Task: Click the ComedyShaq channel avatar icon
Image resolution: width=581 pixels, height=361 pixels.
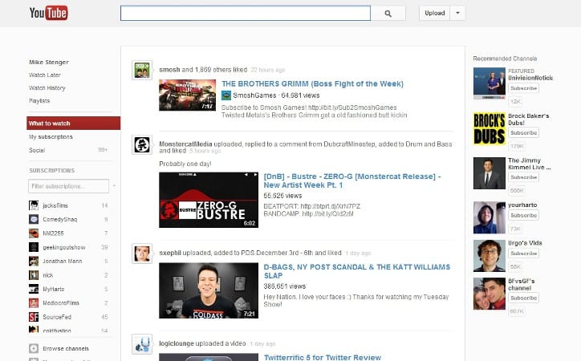Action: 34,219
